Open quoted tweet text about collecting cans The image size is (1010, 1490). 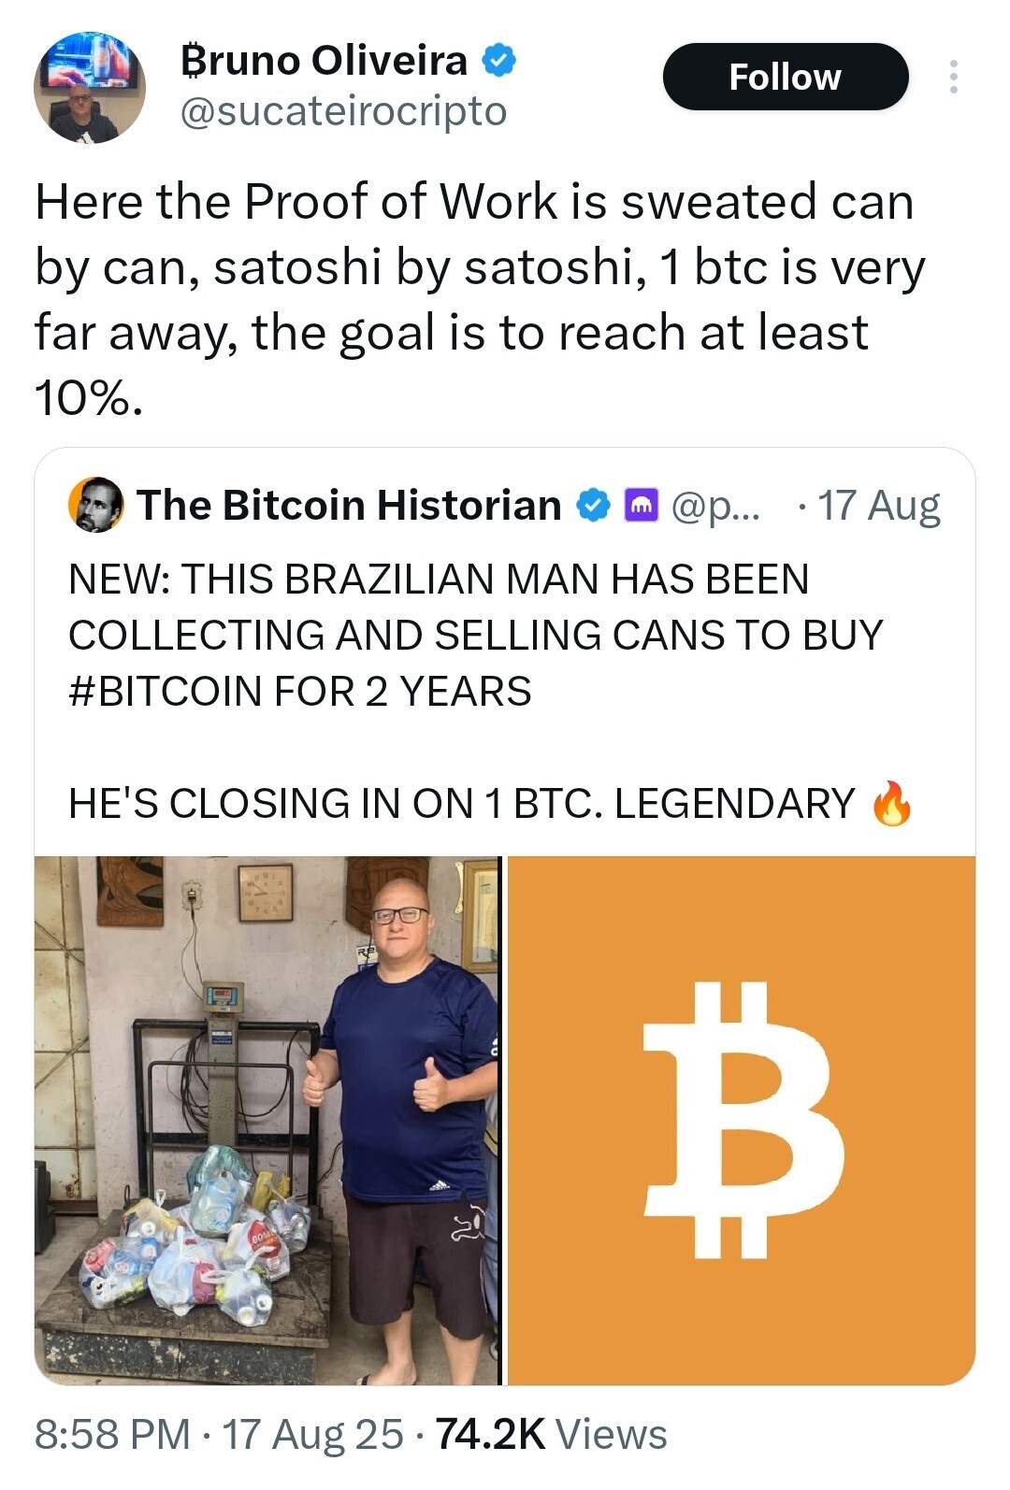pos(476,692)
